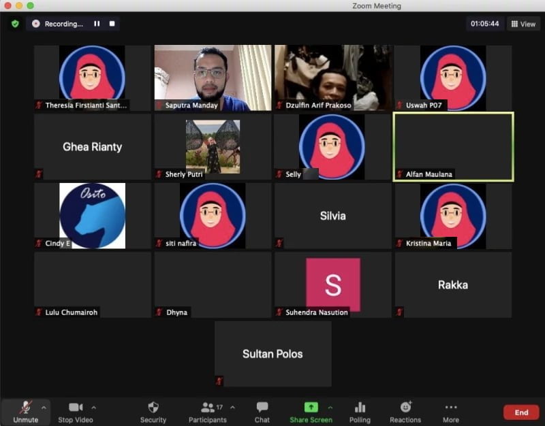Image resolution: width=545 pixels, height=426 pixels.
Task: Click the red End meeting button
Action: point(521,412)
